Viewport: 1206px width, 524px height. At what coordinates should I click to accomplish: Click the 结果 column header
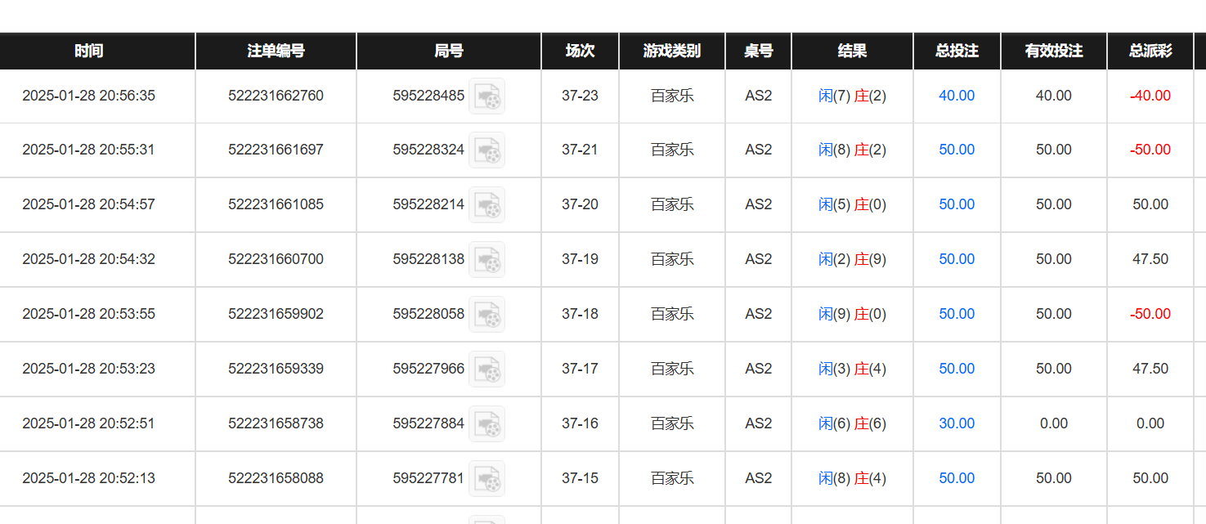pos(852,51)
